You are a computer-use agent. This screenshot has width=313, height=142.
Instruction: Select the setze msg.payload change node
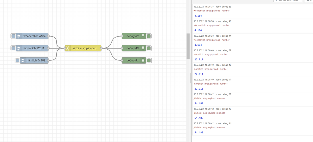pyautogui.click(x=83, y=48)
